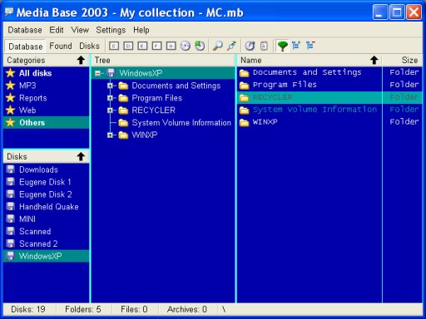Select Documents and Settings in file list
This screenshot has height=319, width=426.
point(329,72)
